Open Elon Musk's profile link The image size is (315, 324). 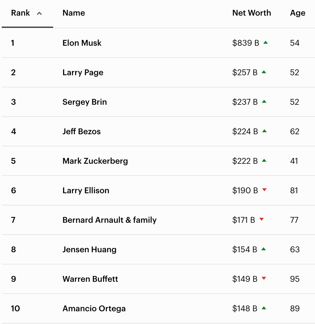tap(82, 43)
